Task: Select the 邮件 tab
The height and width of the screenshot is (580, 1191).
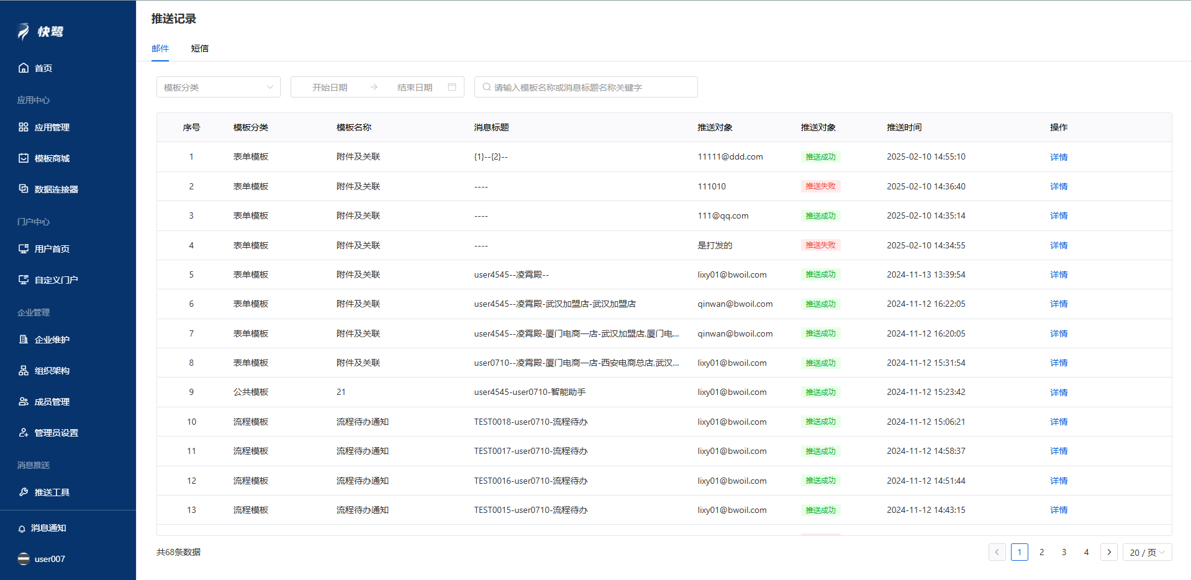Action: (x=160, y=48)
